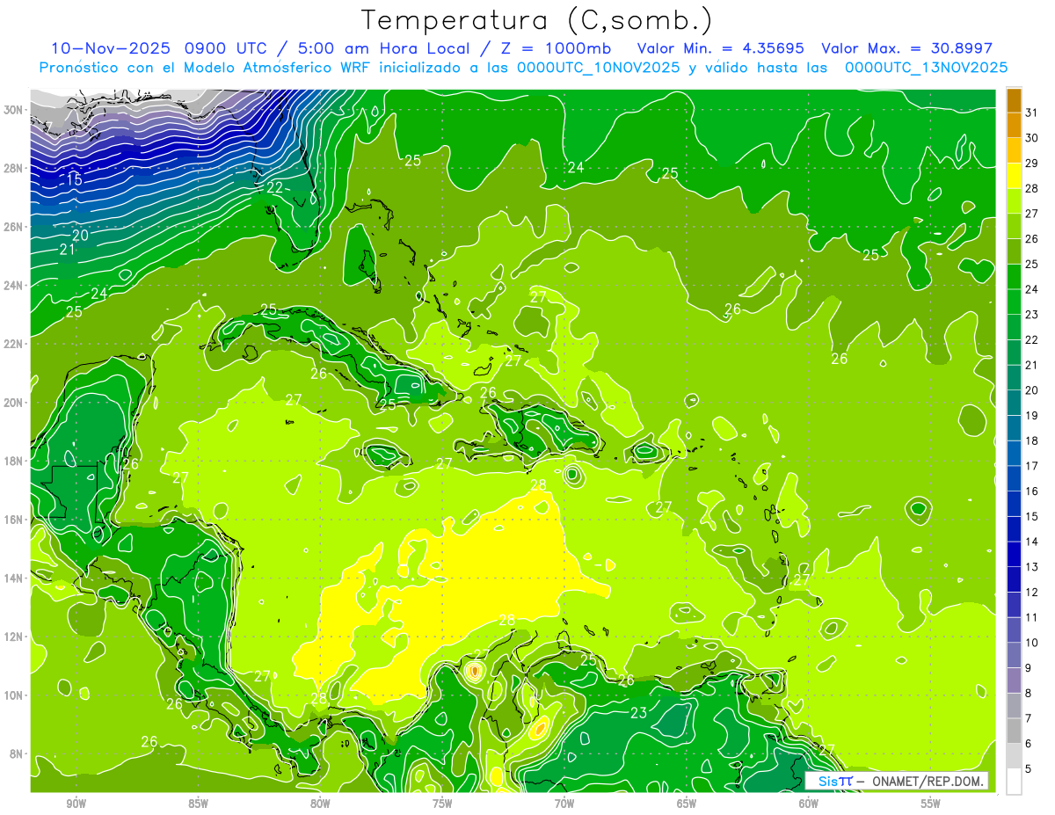Select the '70W' longitude axis label

point(564,804)
